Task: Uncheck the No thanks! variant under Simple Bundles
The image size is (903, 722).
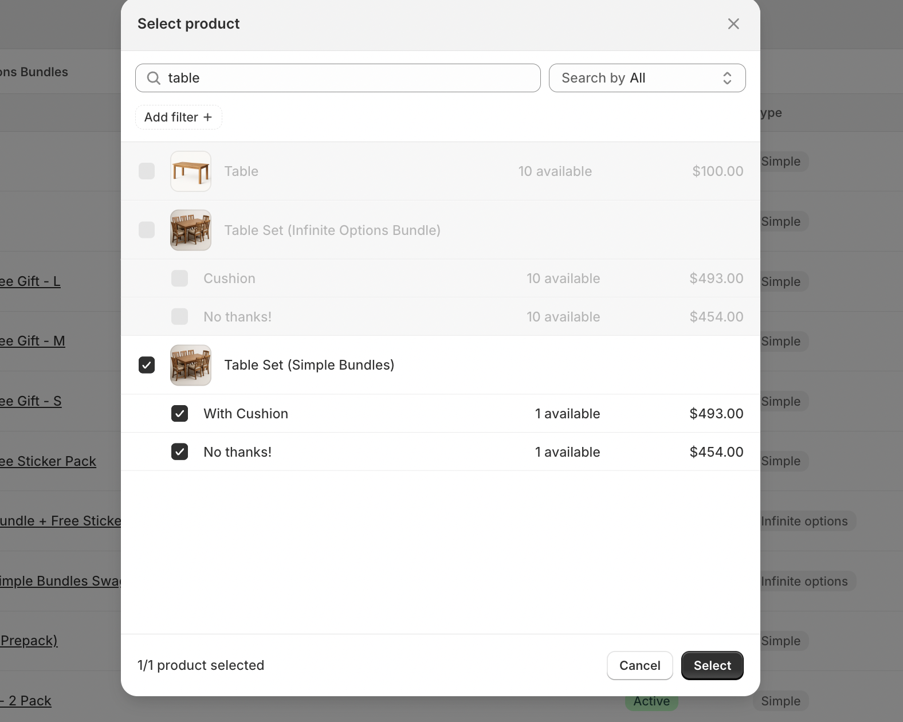Action: (180, 452)
